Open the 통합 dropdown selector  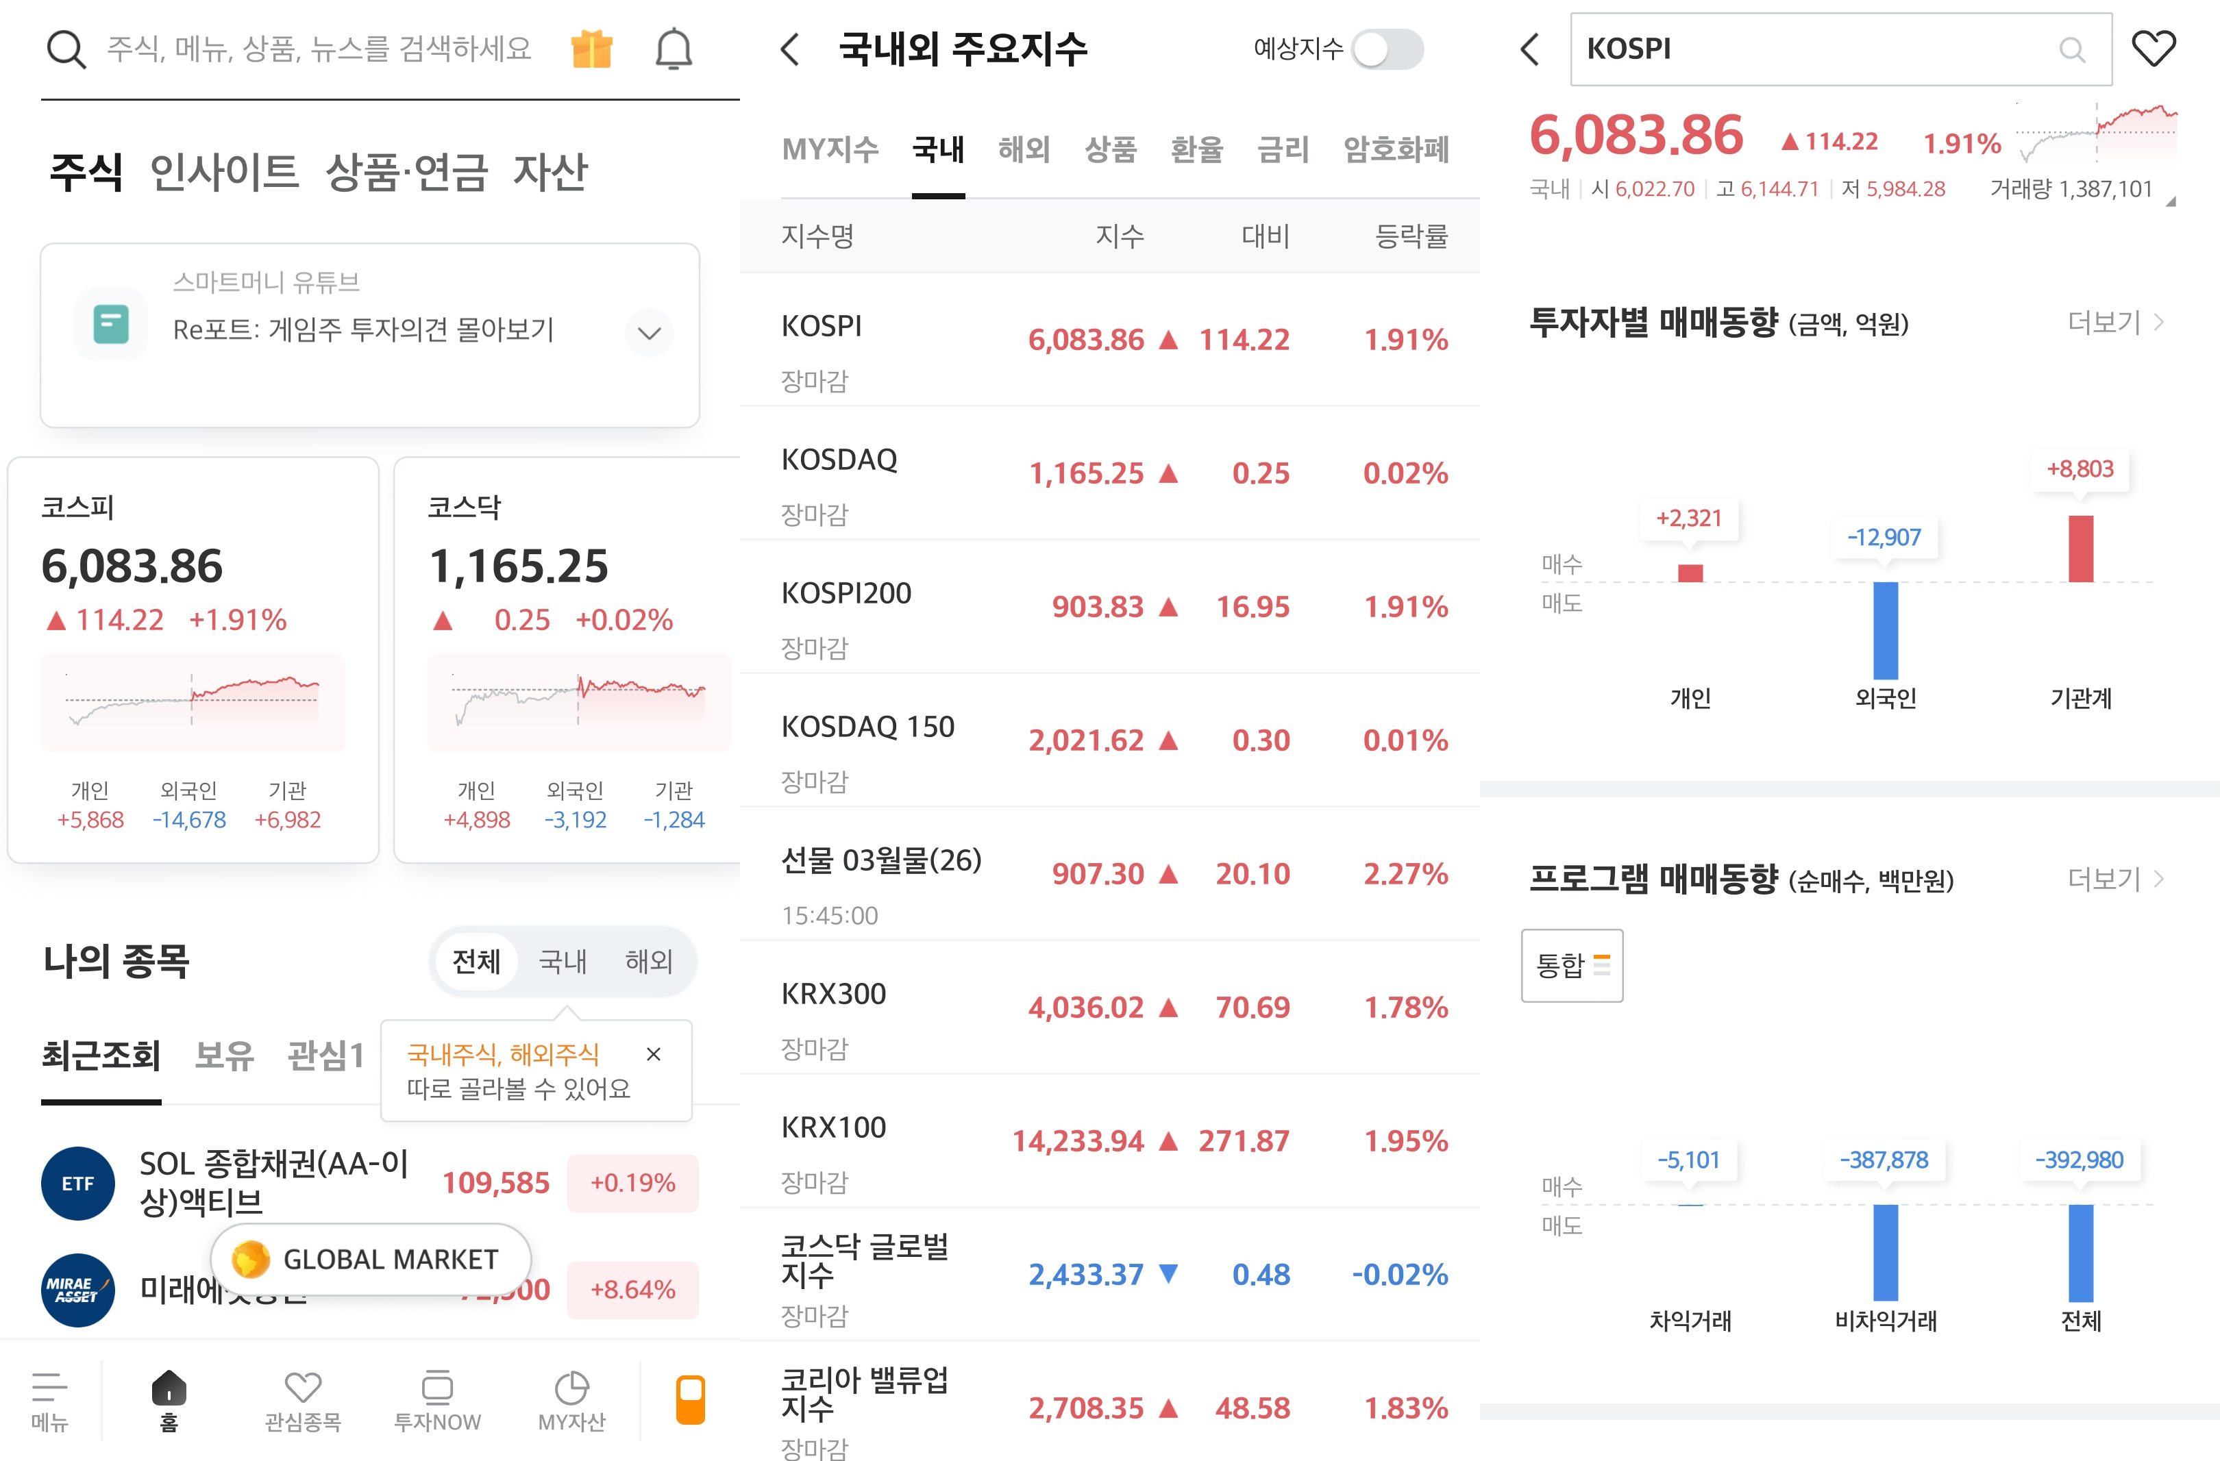point(1572,965)
